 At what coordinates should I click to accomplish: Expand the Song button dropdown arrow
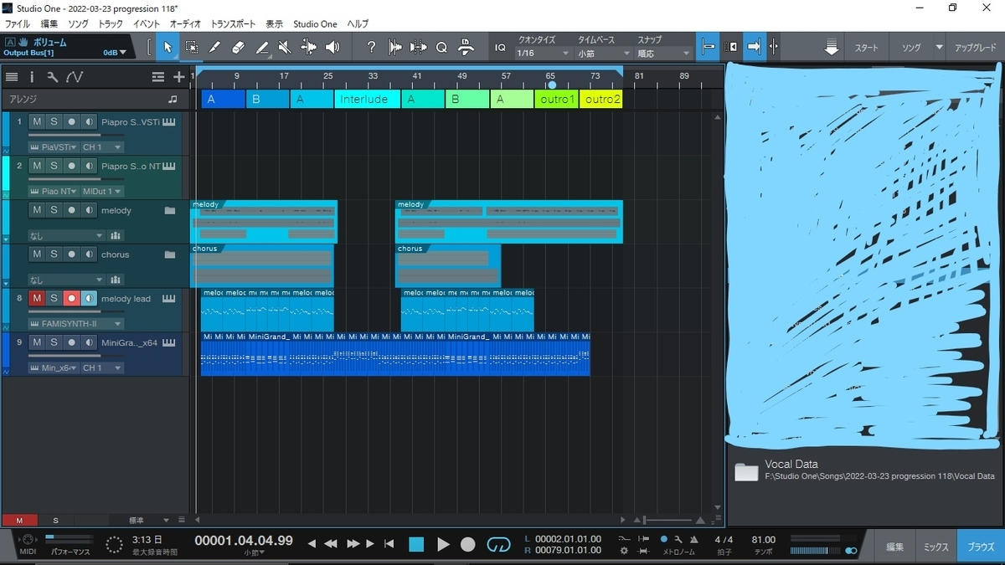[x=940, y=48]
